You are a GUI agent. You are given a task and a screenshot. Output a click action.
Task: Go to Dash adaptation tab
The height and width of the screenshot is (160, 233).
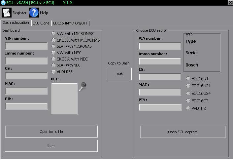16,23
